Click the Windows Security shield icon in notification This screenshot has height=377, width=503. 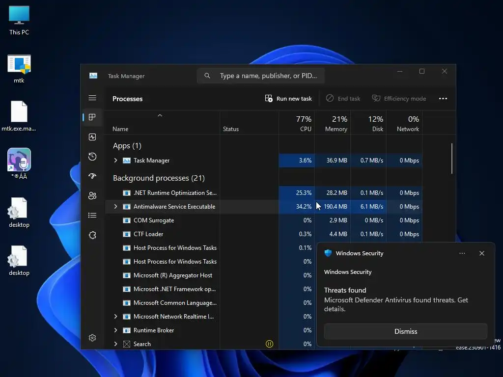[x=328, y=253]
